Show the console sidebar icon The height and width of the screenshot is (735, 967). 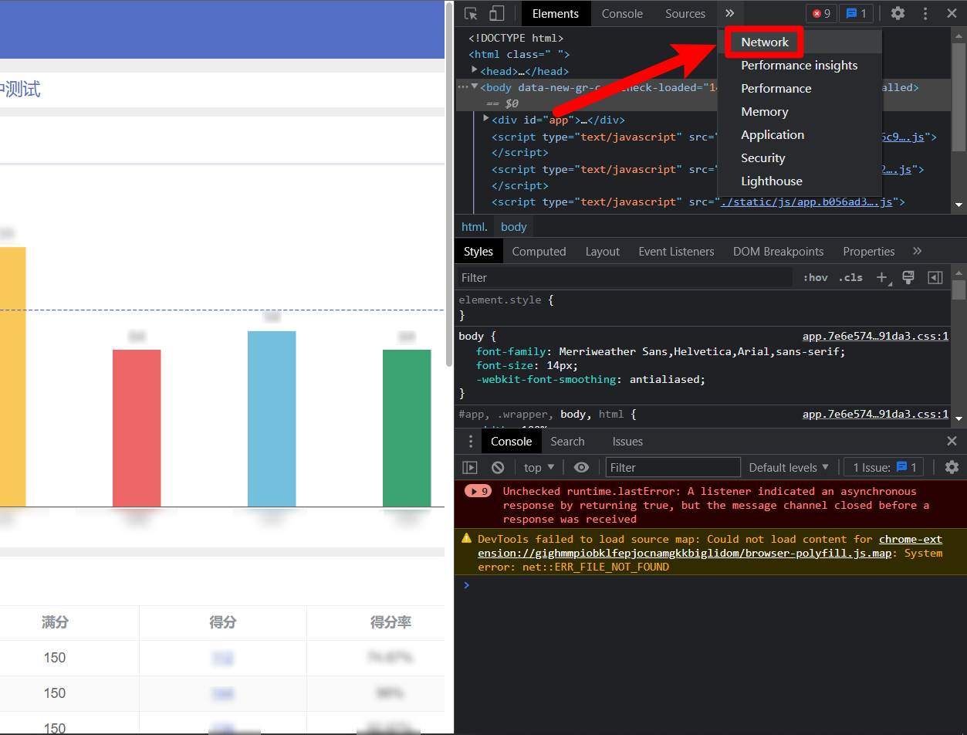(470, 467)
